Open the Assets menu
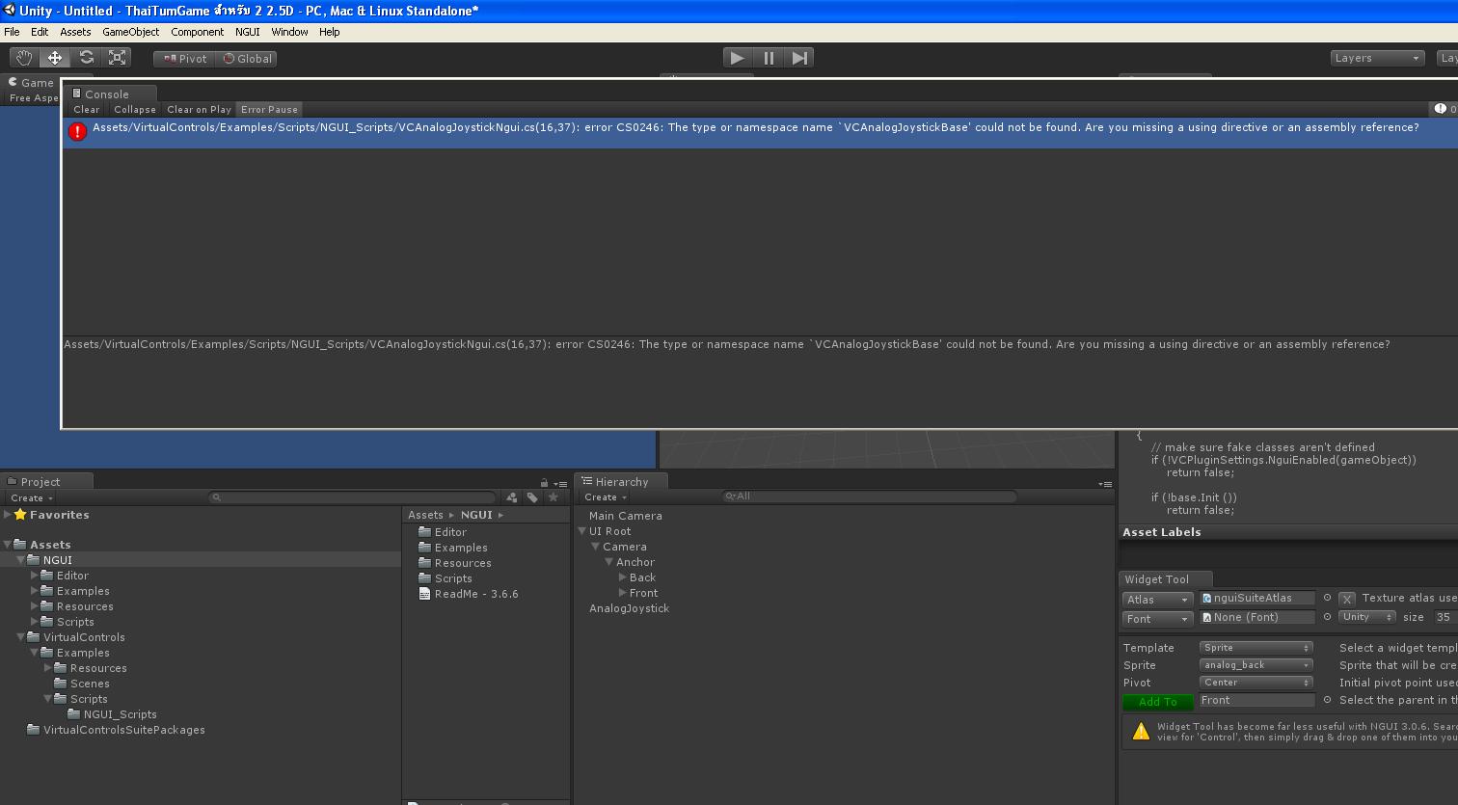The width and height of the screenshot is (1458, 805). pos(75,32)
